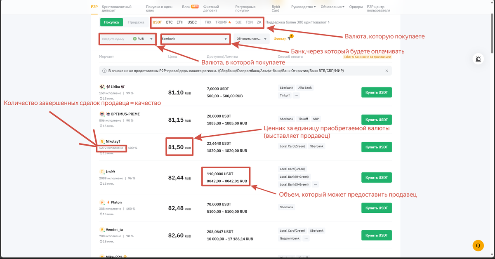Open P2P центр пользователя item
This screenshot has width=495, height=259.
click(x=378, y=9)
